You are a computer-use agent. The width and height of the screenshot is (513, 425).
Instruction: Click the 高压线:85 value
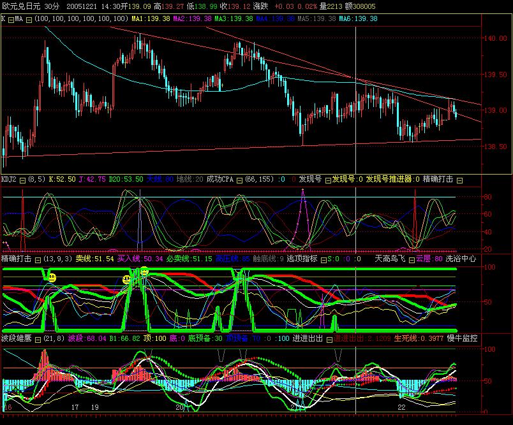tap(232, 259)
